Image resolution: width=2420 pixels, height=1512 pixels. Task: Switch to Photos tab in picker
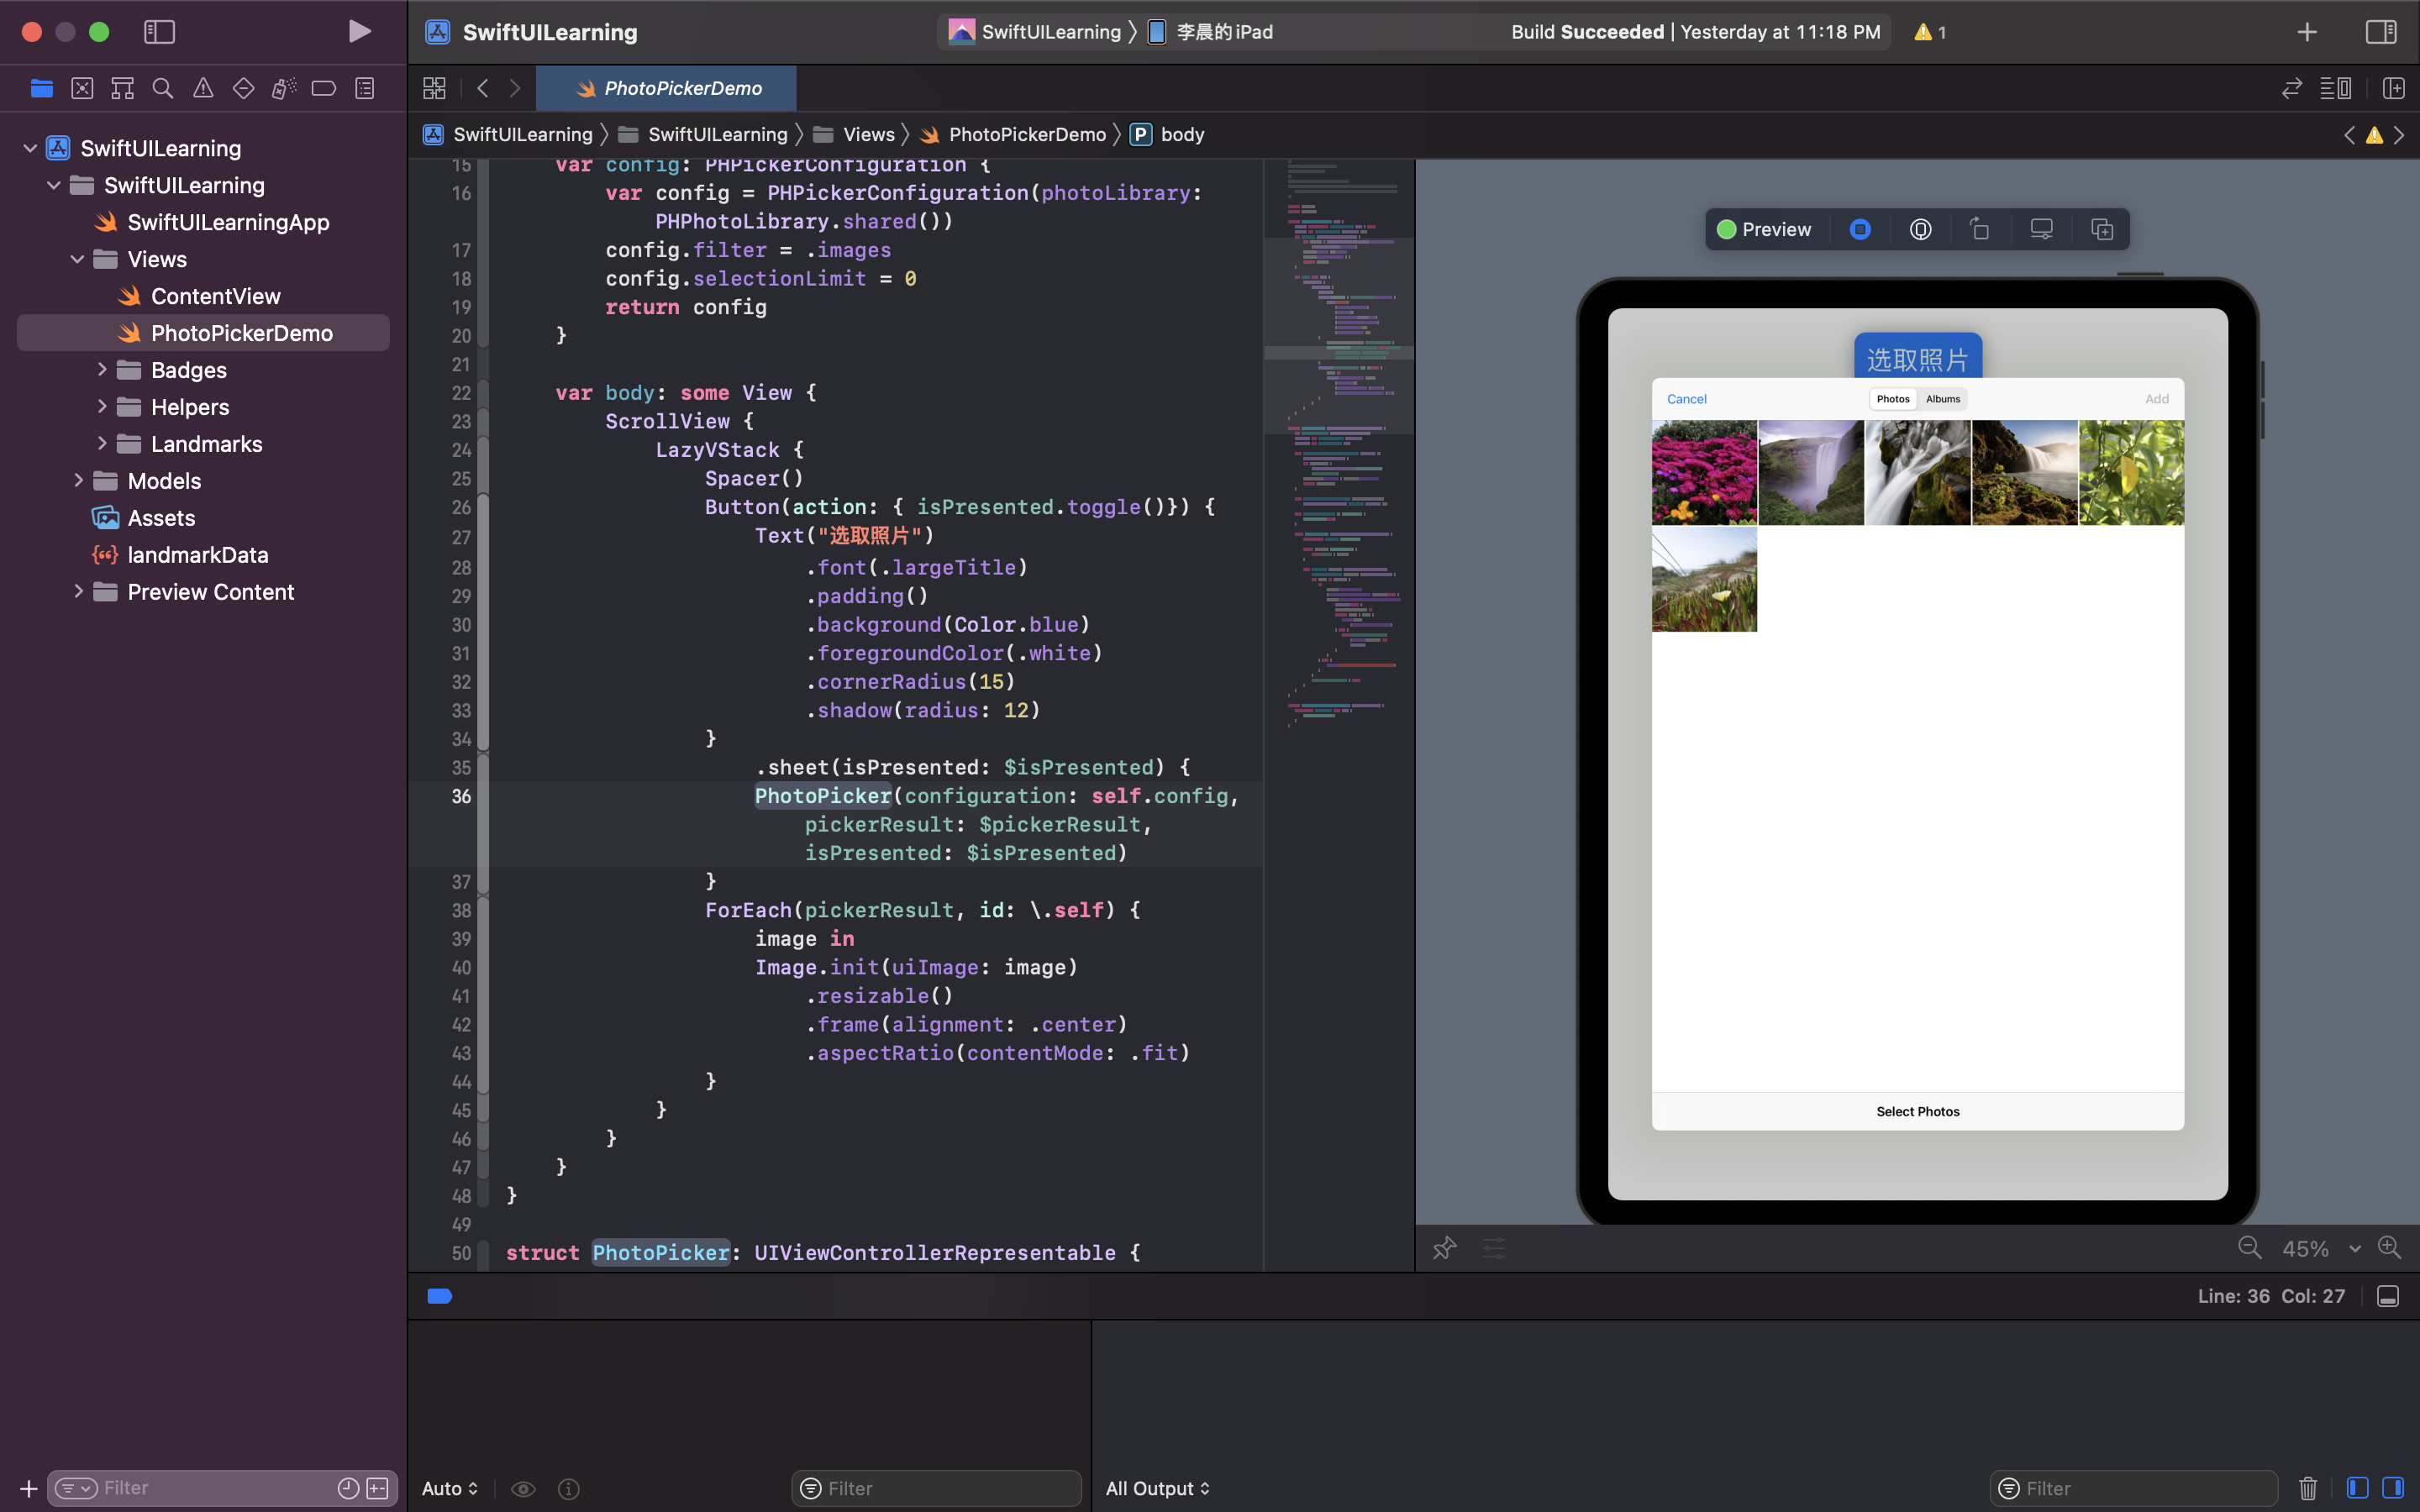pyautogui.click(x=1893, y=399)
